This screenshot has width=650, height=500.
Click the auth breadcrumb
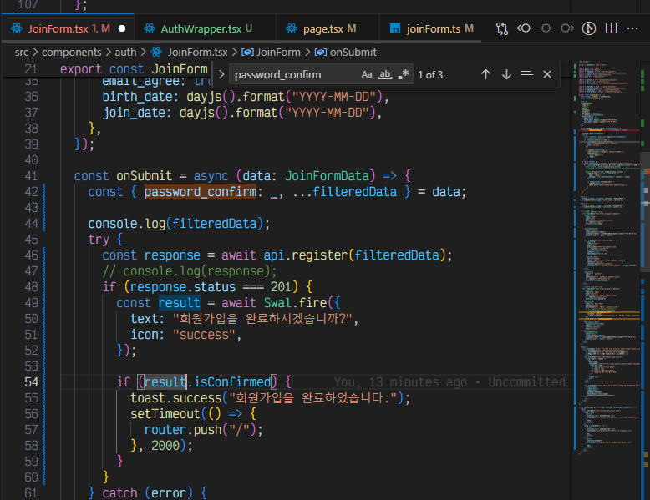125,53
